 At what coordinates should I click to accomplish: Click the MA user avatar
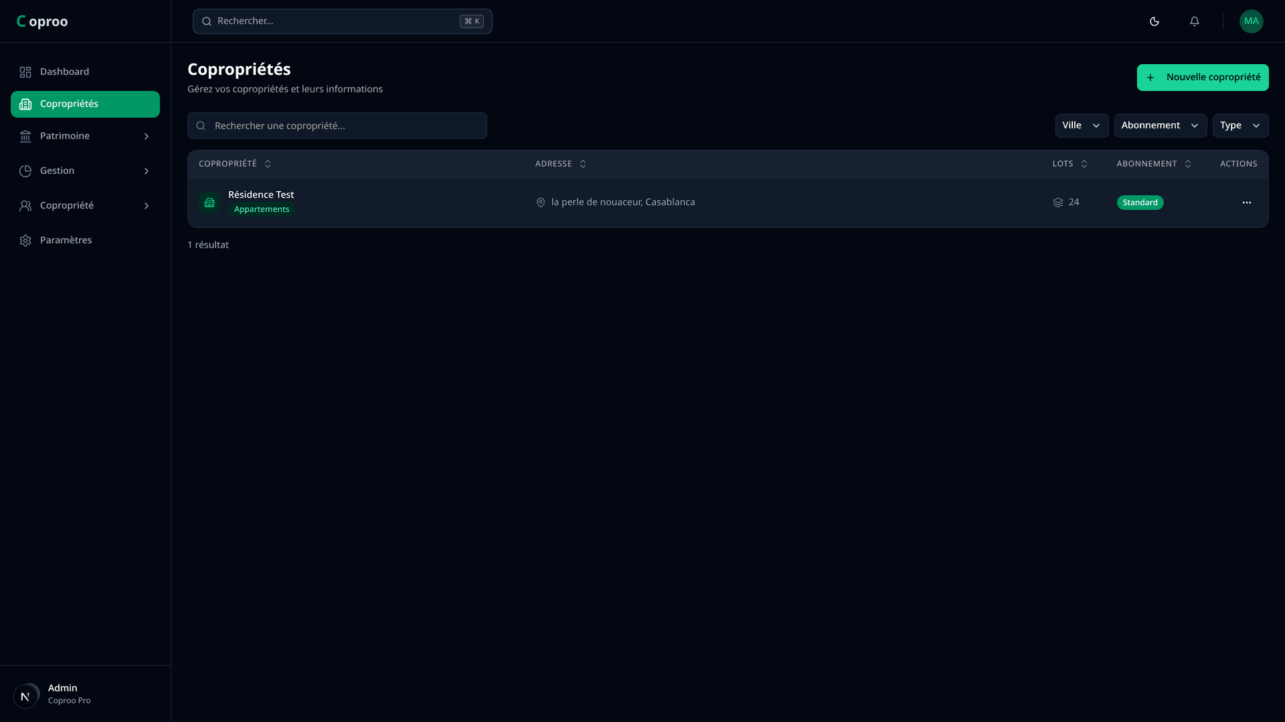(x=1251, y=21)
